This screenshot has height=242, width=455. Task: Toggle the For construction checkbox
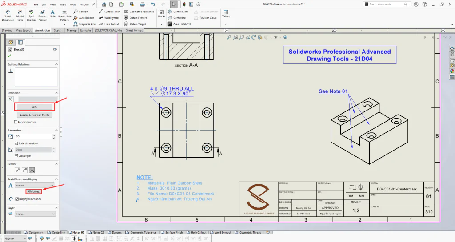click(x=16, y=122)
